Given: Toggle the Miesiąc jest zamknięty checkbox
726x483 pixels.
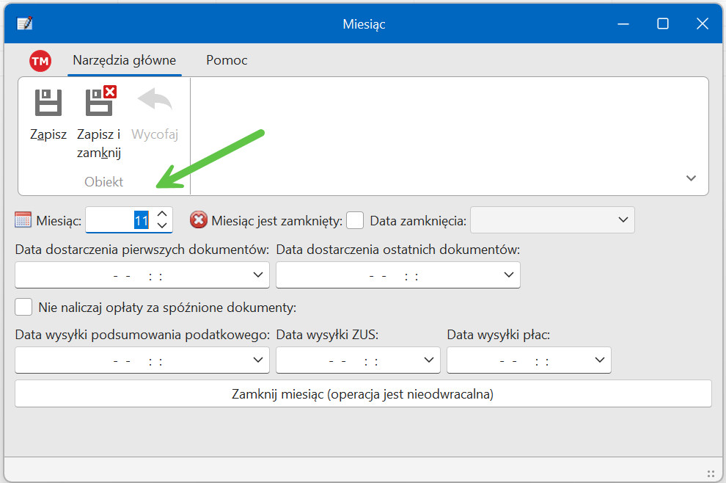Looking at the screenshot, I should (x=355, y=219).
